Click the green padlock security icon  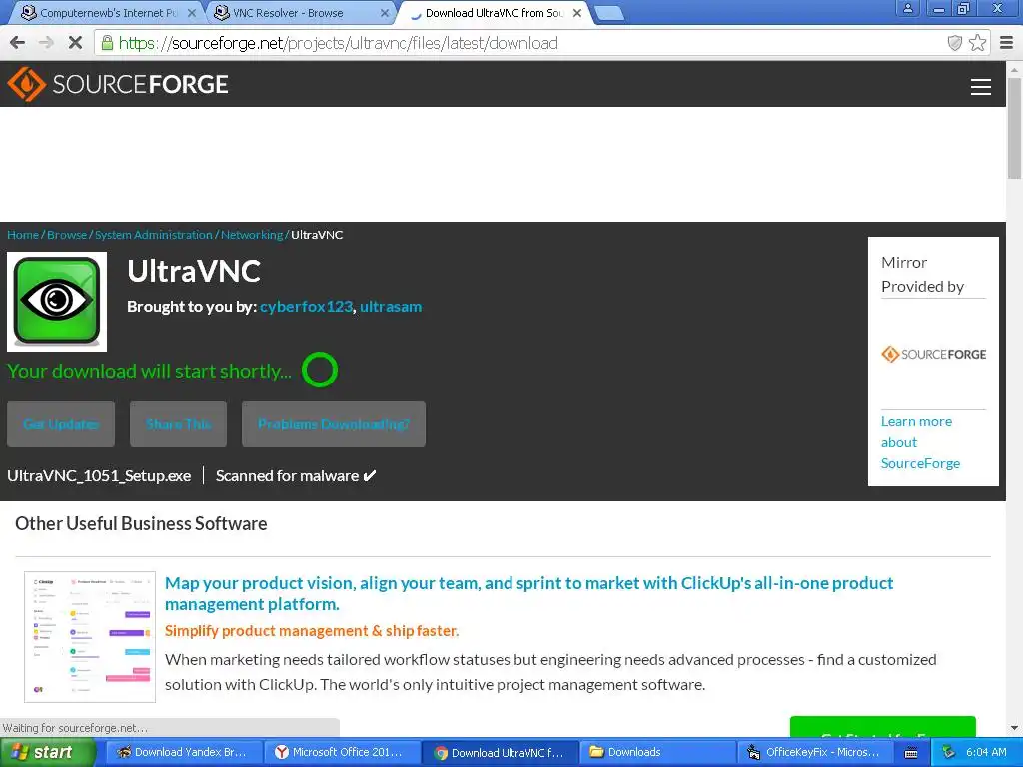pyautogui.click(x=107, y=43)
